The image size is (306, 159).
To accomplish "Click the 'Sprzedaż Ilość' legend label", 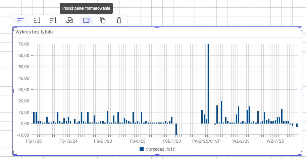I will [160, 149].
